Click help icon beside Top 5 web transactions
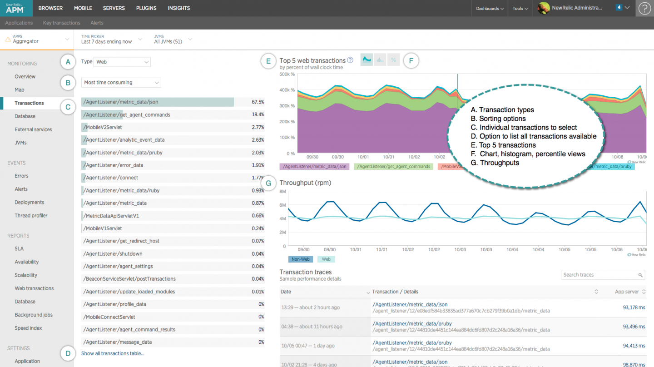 tap(350, 60)
